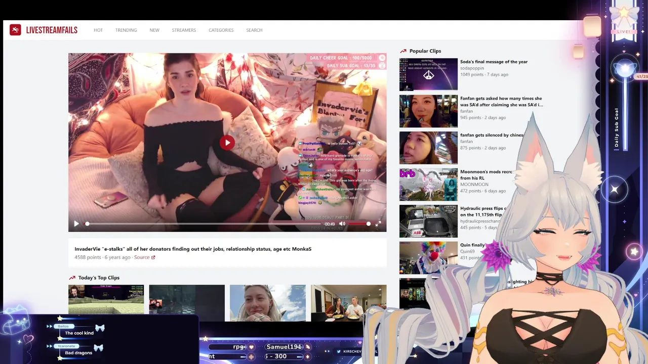
Task: Click the LivestreamFails logo icon
Action: (15, 30)
